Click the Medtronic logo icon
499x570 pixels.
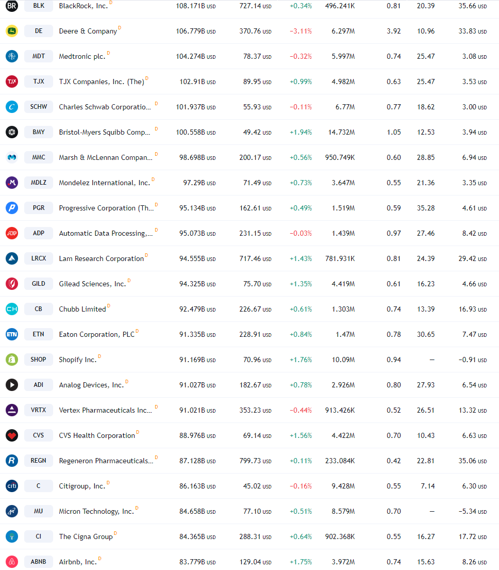12,56
